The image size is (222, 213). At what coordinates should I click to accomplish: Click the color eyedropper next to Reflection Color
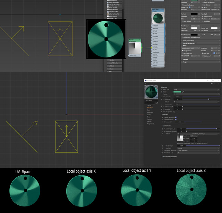click(x=183, y=92)
